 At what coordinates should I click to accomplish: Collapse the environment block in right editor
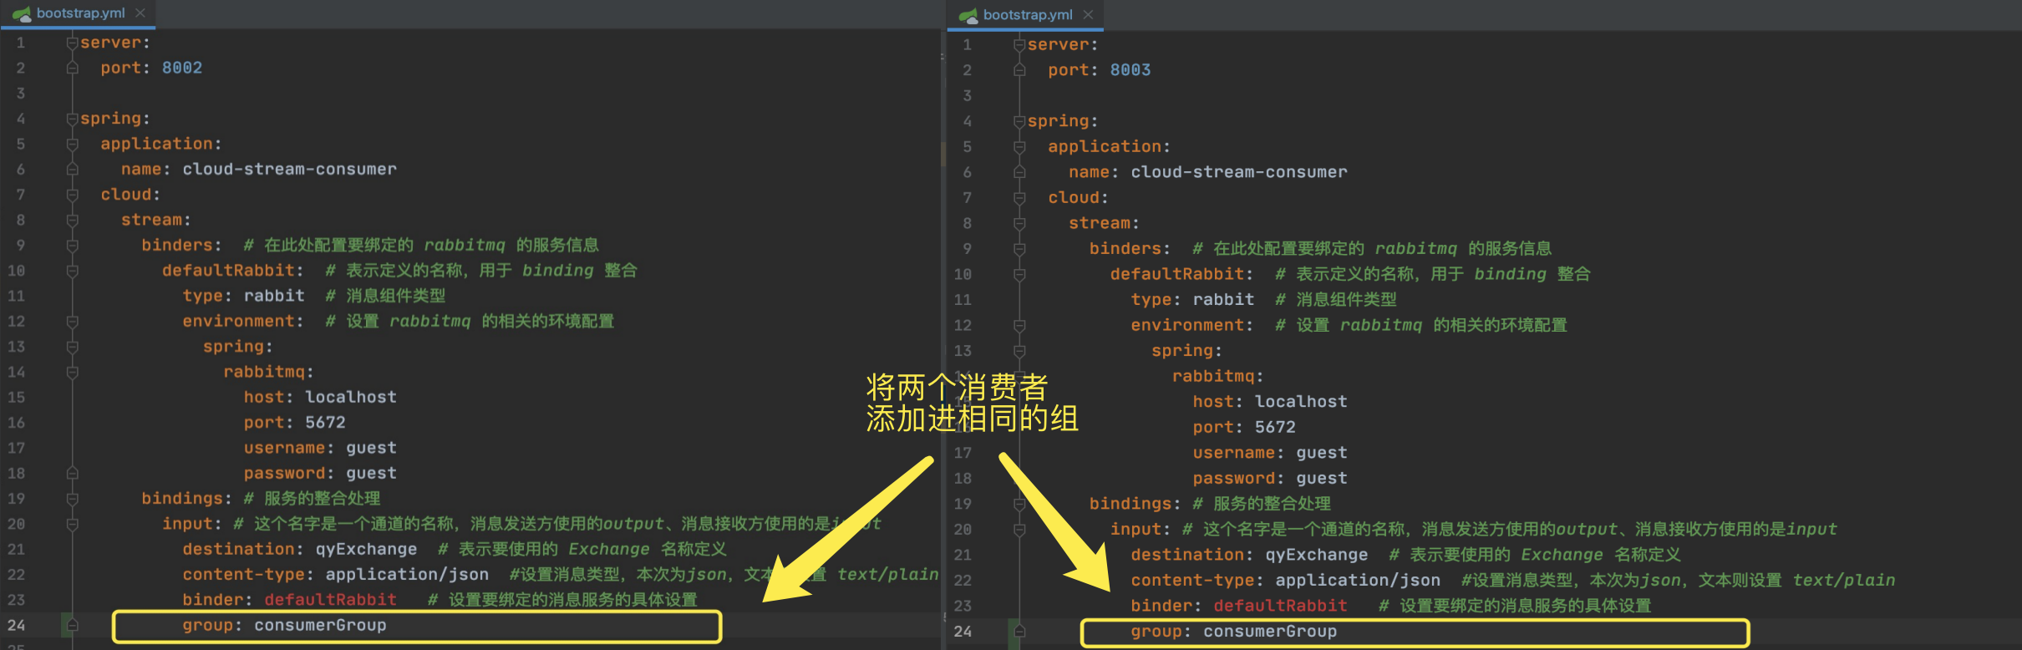pyautogui.click(x=1019, y=325)
